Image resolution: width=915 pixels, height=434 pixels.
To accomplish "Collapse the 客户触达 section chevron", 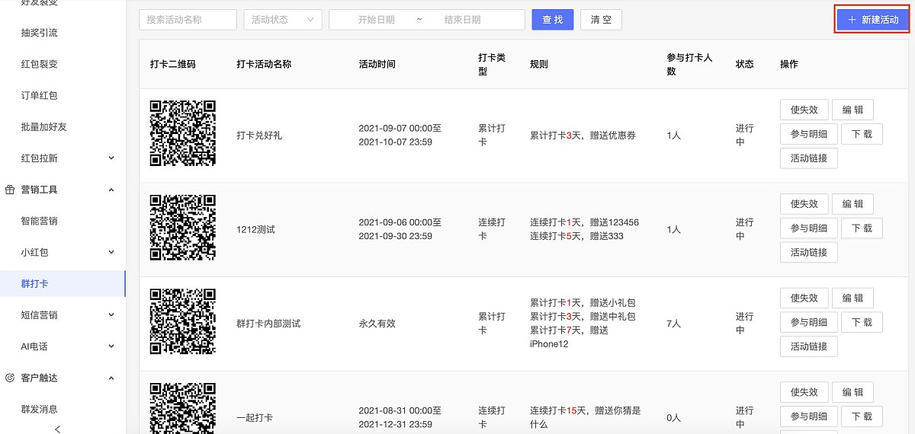I will (x=111, y=378).
